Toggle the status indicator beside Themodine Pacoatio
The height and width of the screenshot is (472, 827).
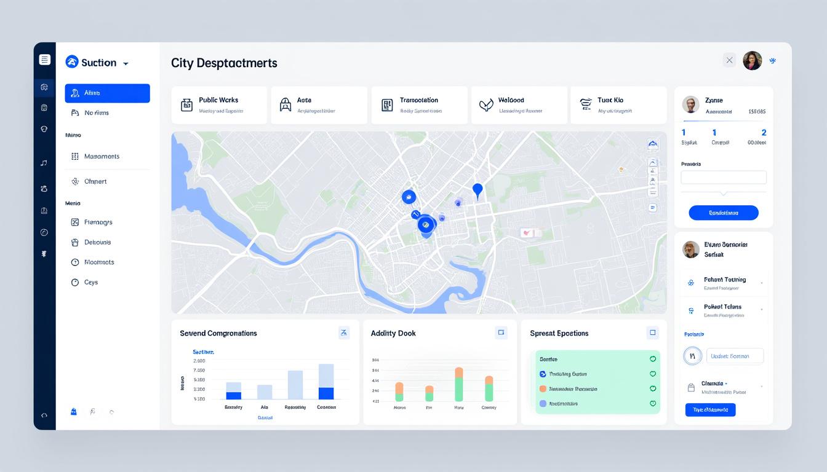pos(653,389)
